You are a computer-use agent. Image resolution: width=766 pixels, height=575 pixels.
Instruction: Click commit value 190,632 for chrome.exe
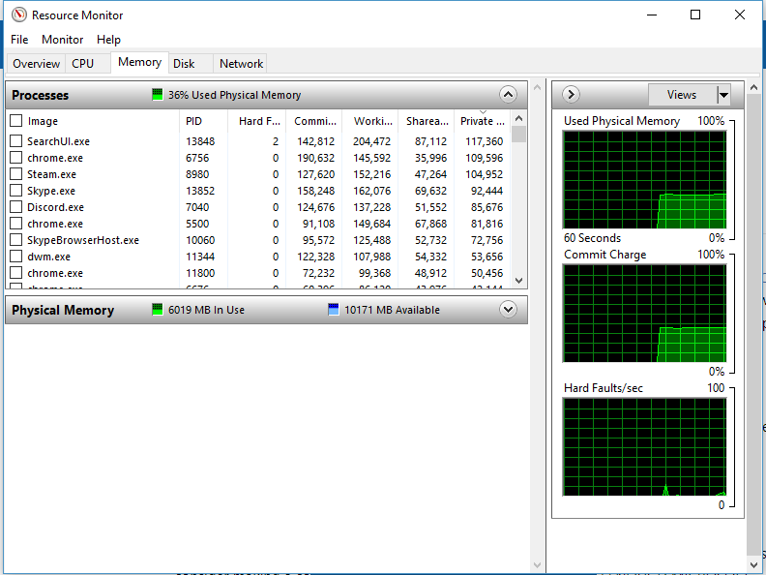coord(316,158)
